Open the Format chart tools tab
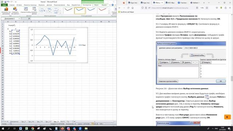 (104, 5)
